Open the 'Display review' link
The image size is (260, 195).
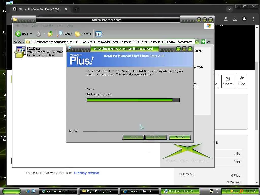[x=86, y=173]
